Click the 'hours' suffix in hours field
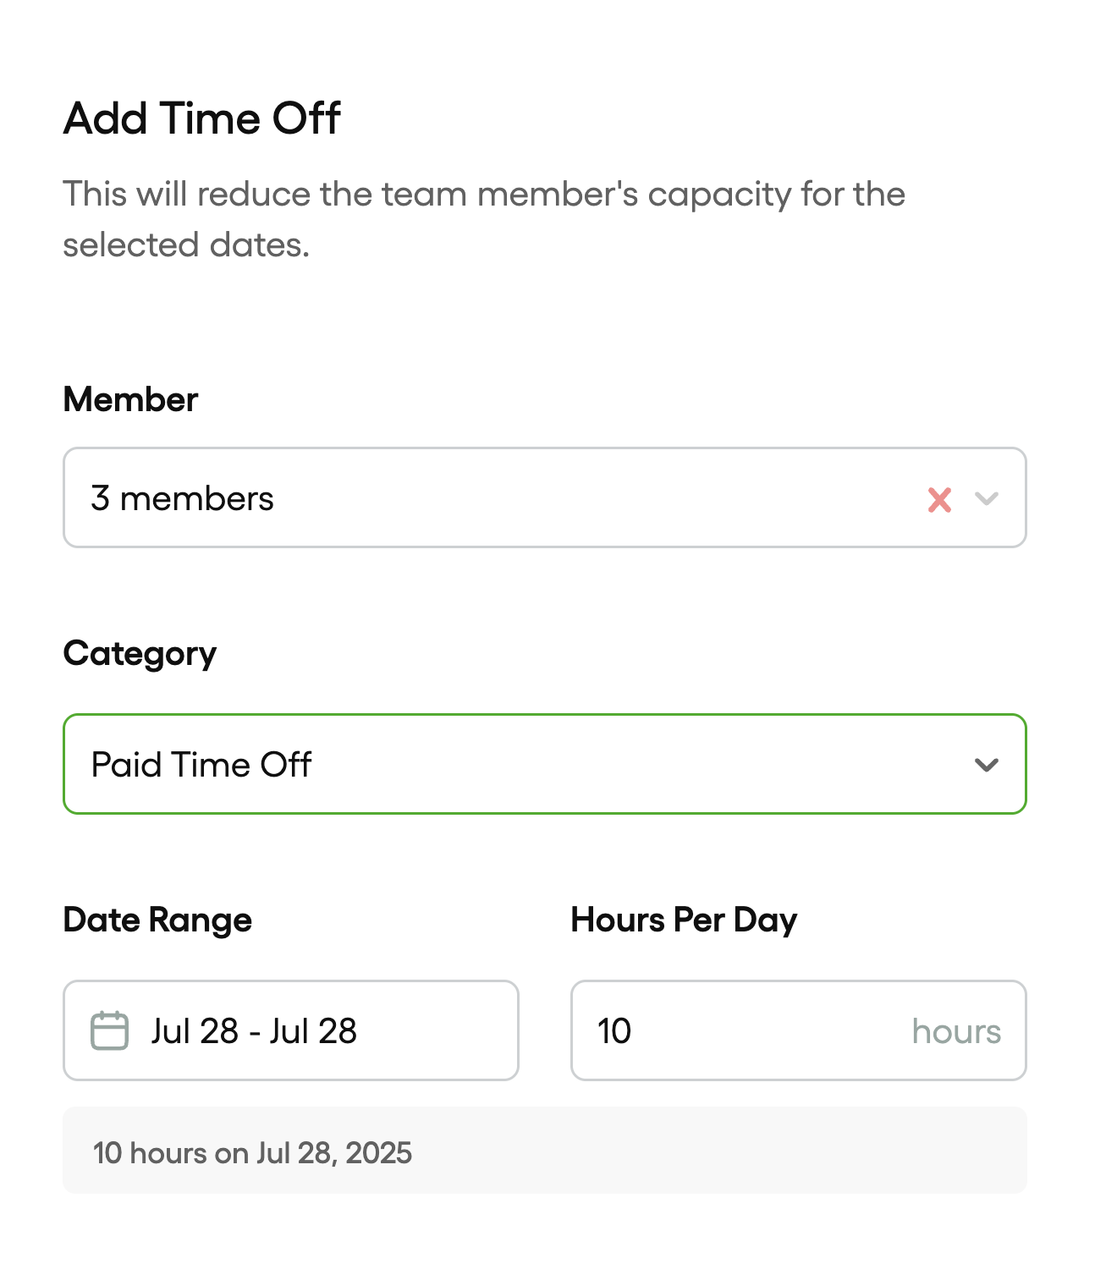Screen dimensions: 1117x1269 coord(956,1031)
